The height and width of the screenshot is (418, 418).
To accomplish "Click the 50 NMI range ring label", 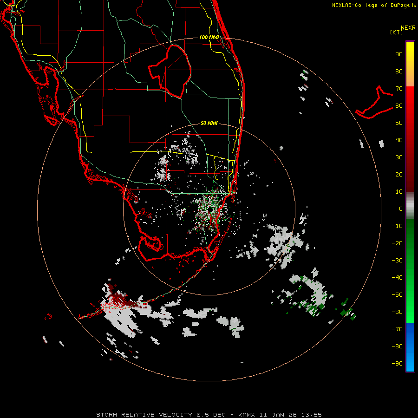I will click(x=209, y=123).
